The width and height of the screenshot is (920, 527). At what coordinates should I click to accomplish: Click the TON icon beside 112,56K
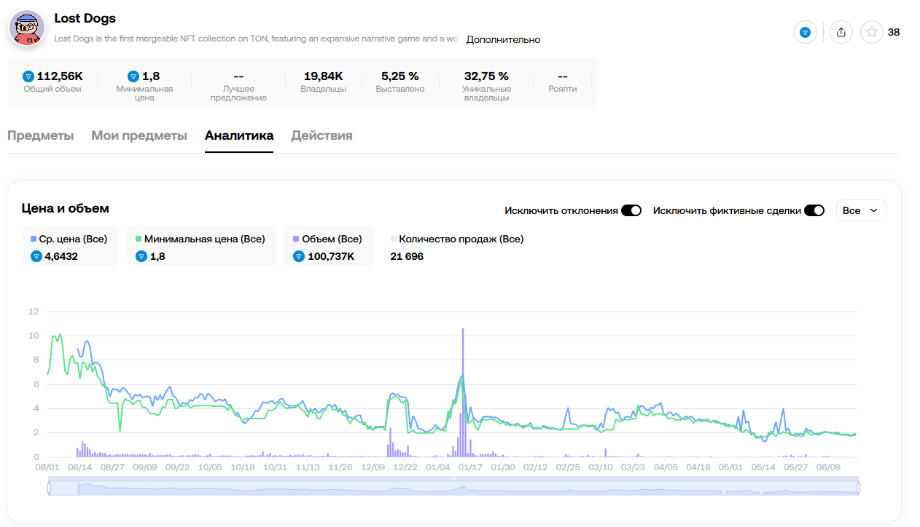(x=28, y=76)
